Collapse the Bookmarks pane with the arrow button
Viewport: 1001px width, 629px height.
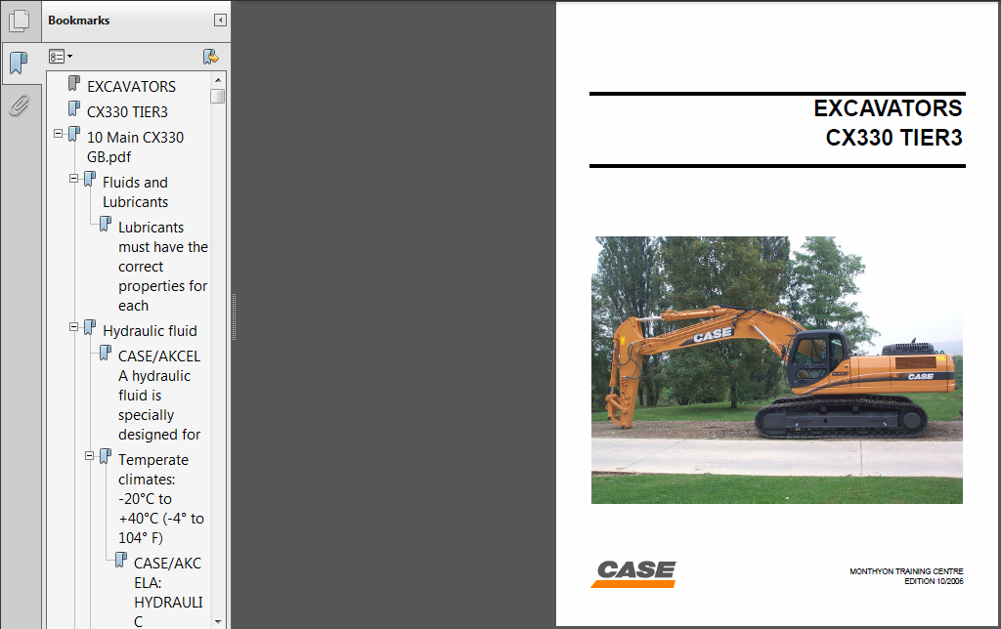pyautogui.click(x=220, y=21)
